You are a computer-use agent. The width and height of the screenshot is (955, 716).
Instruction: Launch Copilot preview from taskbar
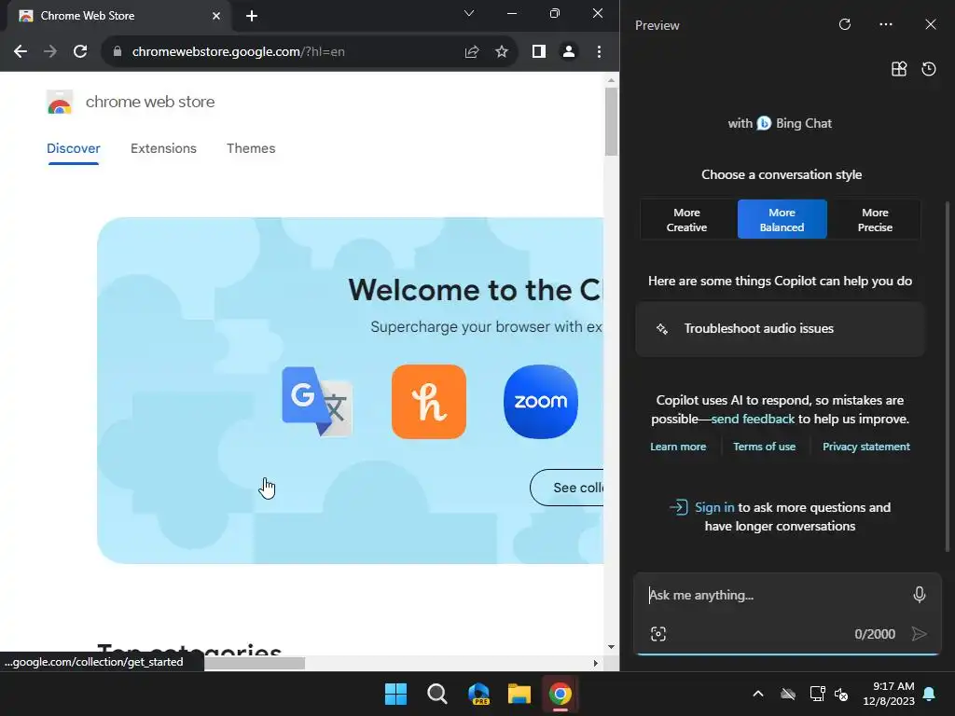478,694
